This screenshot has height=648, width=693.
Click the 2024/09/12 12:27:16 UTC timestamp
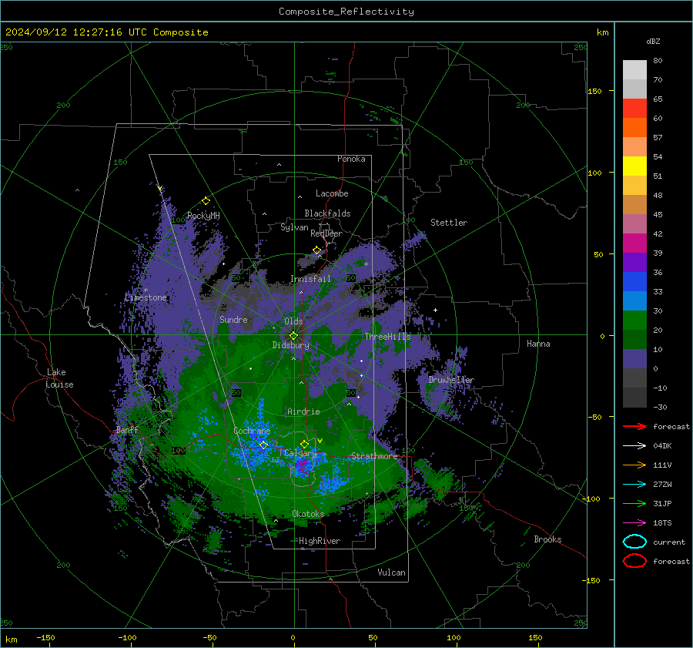tap(75, 32)
